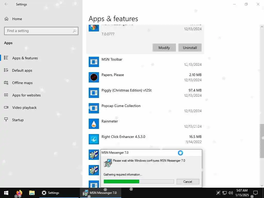This screenshot has width=264, height=198.
Task: Open volume tray icon
Action: (231, 193)
